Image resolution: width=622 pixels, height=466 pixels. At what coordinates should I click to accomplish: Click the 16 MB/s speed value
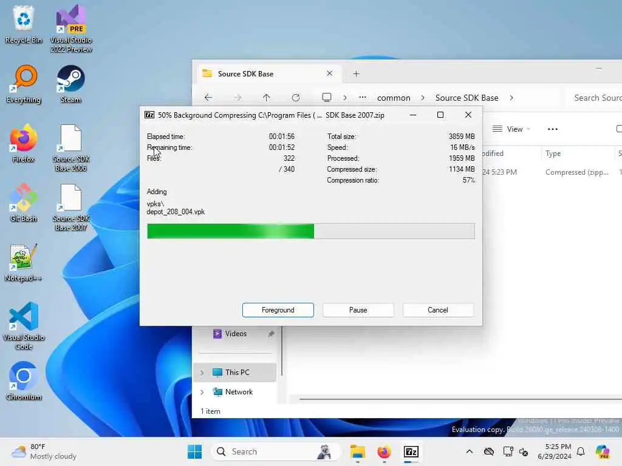pyautogui.click(x=462, y=147)
